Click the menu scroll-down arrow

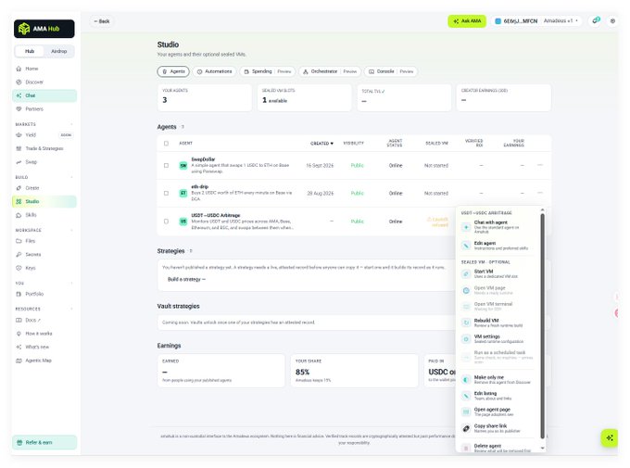pyautogui.click(x=542, y=448)
